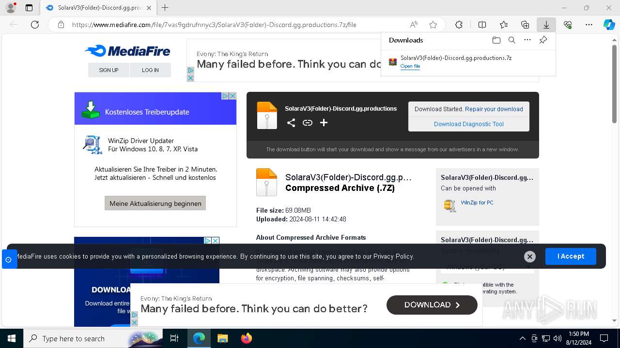The image size is (620, 348).
Task: Add page to favorites star
Action: pos(433,25)
